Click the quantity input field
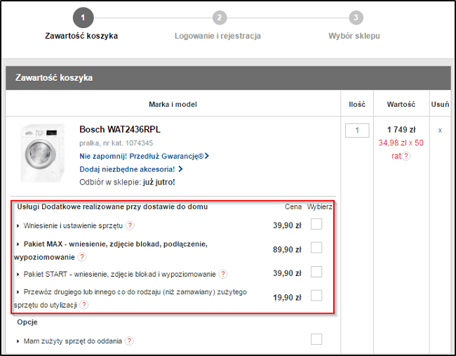456x356 pixels. click(357, 130)
